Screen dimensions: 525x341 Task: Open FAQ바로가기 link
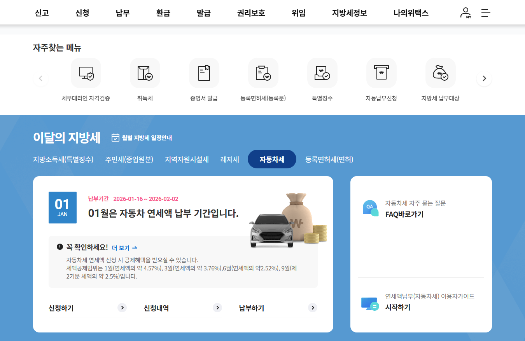pyautogui.click(x=404, y=214)
